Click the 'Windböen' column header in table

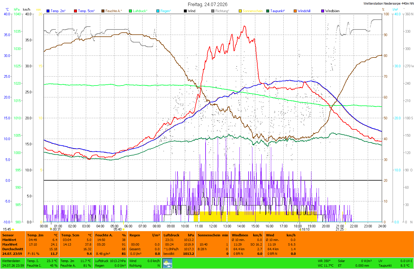point(240,235)
